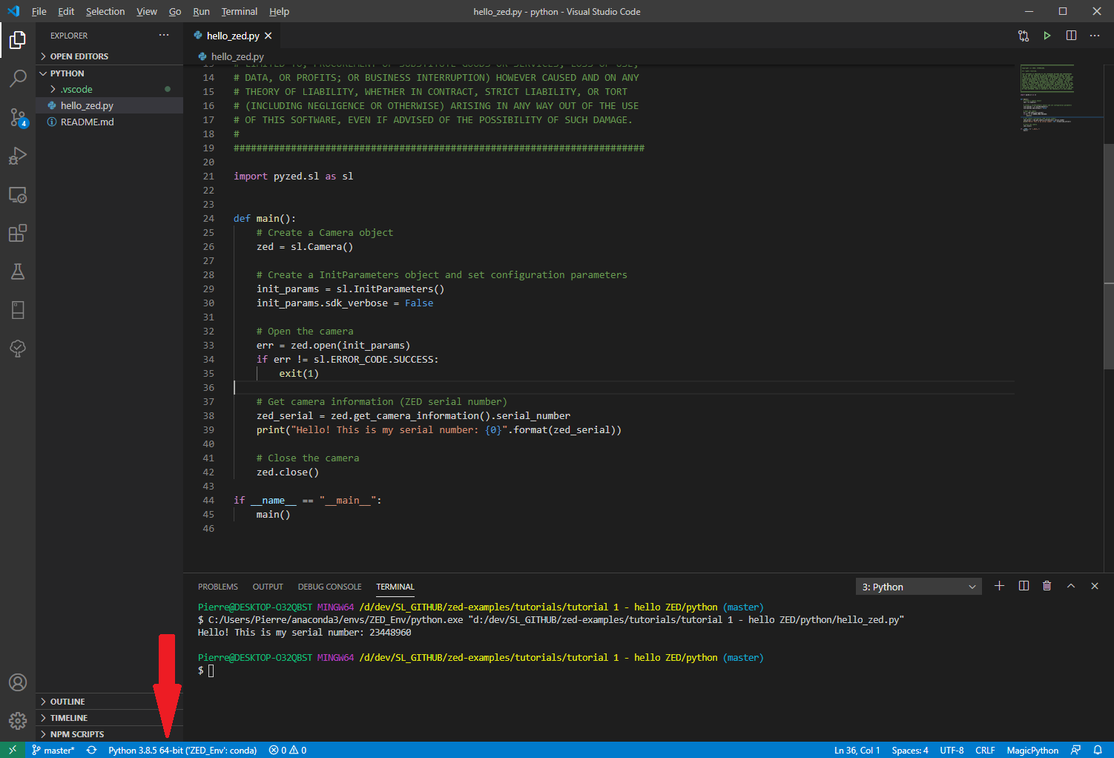Switch to the PROBLEMS tab
Screen dimensions: 1114x758
217,587
